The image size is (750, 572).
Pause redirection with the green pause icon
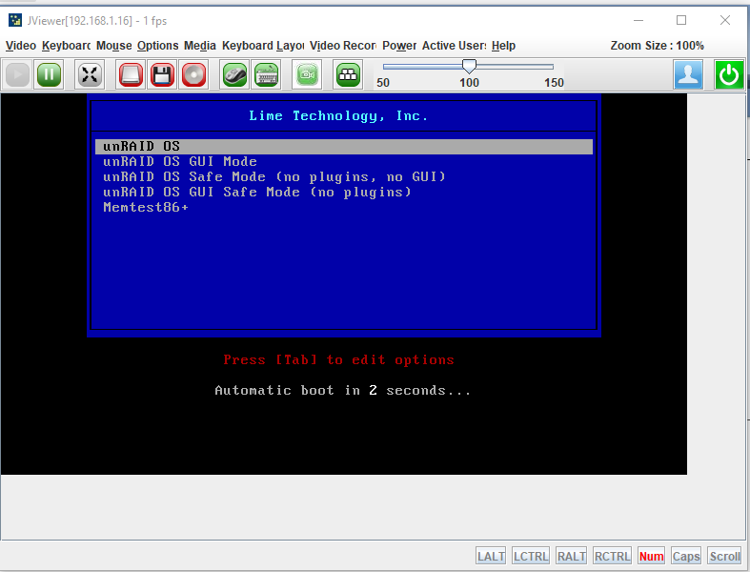(49, 74)
